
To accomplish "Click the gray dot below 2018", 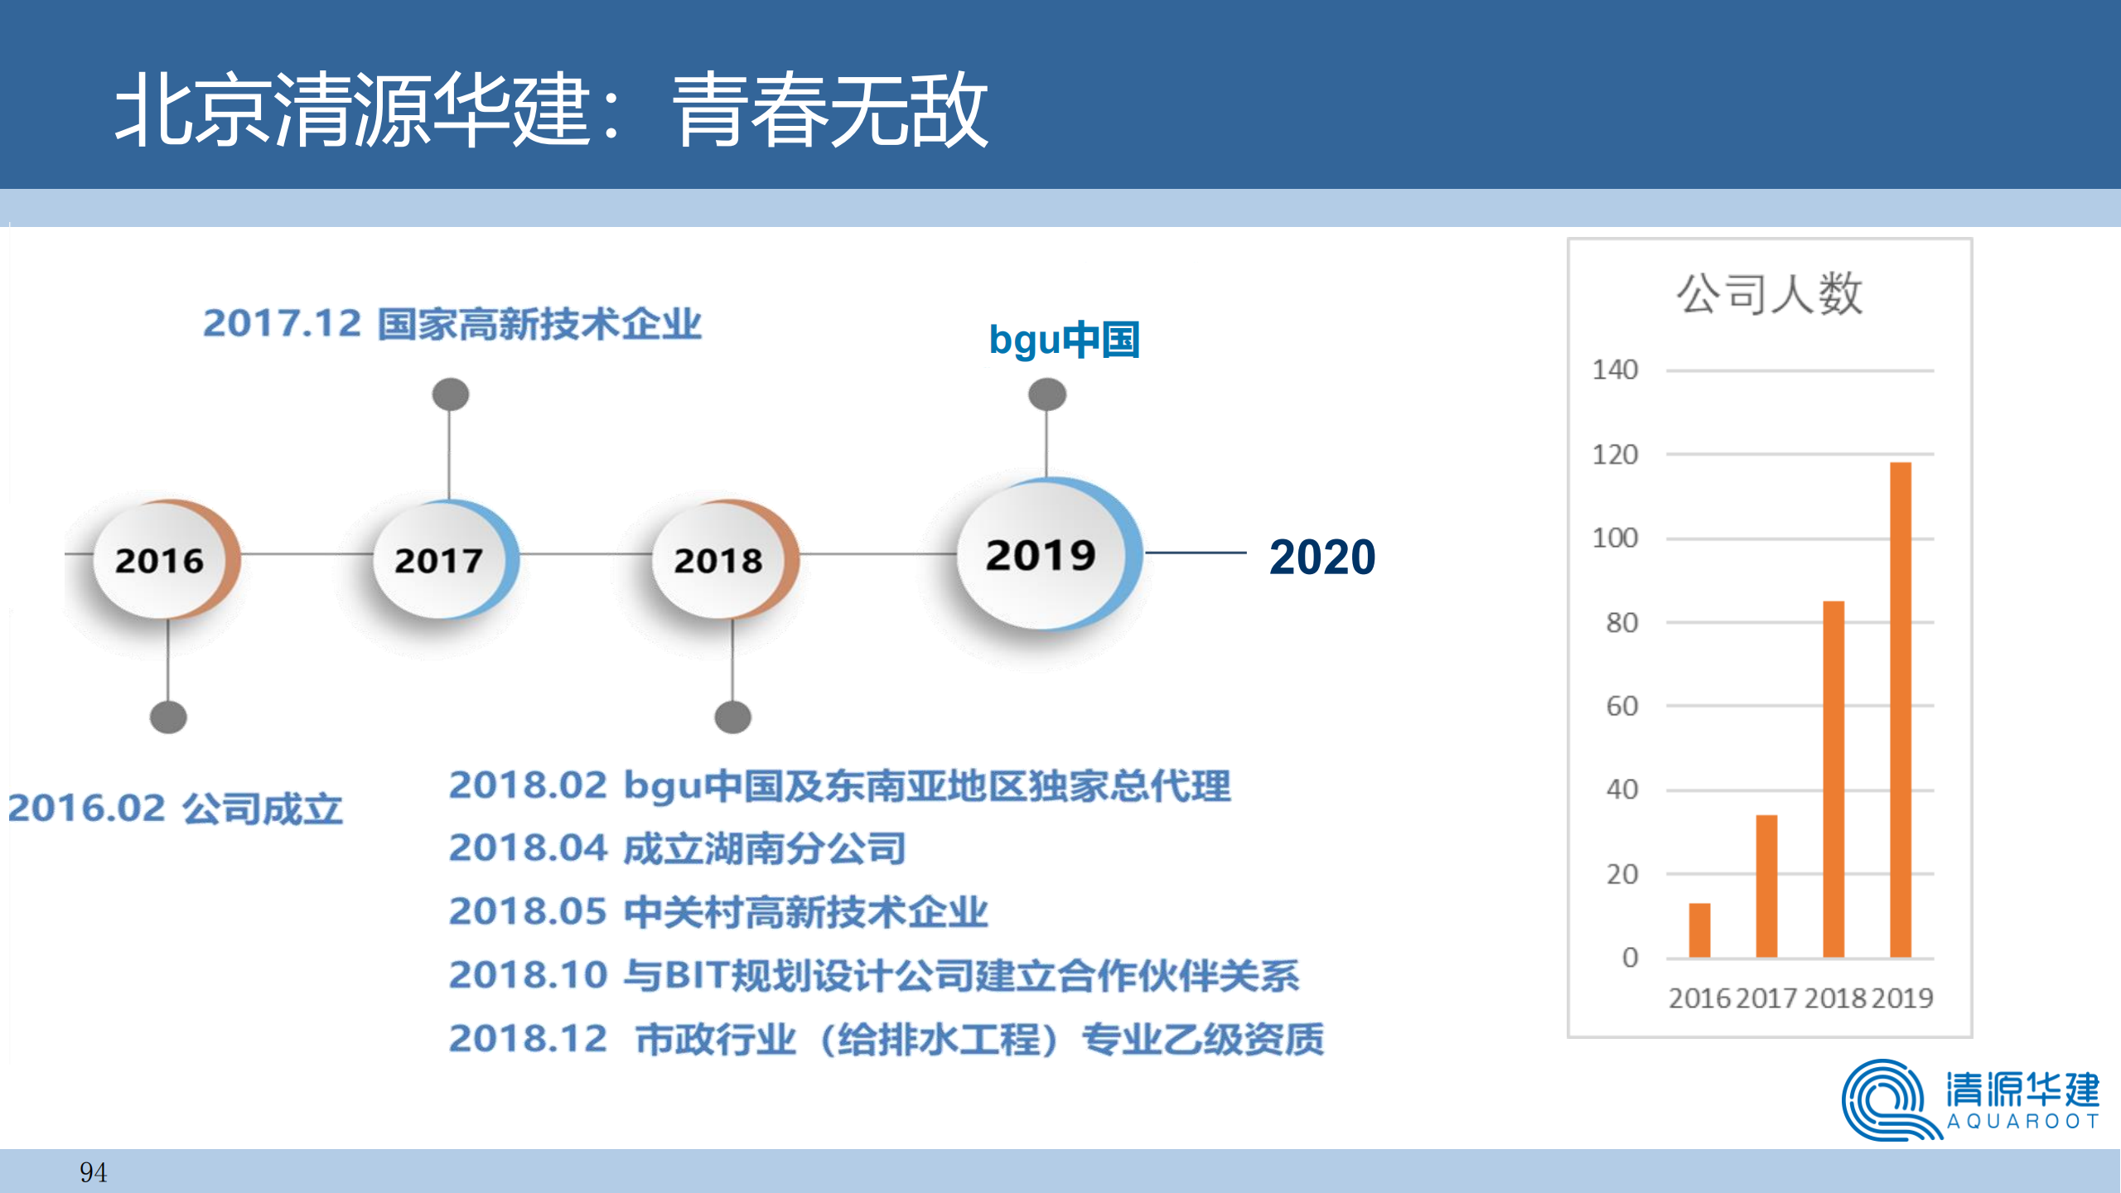I will pos(732,717).
